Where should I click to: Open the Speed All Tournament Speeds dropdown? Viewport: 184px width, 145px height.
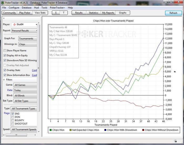(x=24, y=129)
